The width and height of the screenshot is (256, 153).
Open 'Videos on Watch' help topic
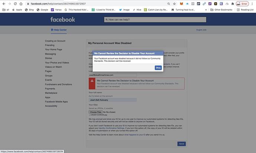pos(53,67)
